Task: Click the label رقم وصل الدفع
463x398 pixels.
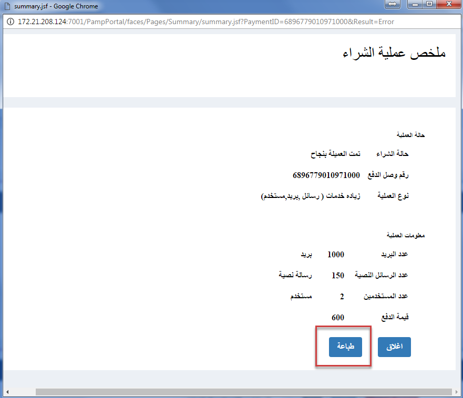Action: click(388, 175)
